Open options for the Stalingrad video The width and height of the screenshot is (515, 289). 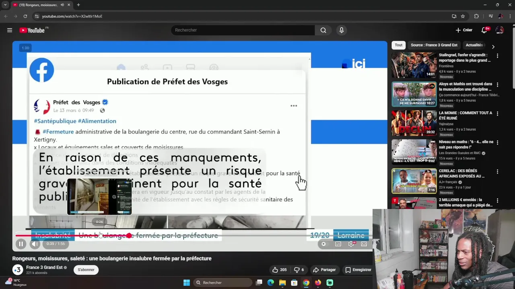pyautogui.click(x=497, y=56)
